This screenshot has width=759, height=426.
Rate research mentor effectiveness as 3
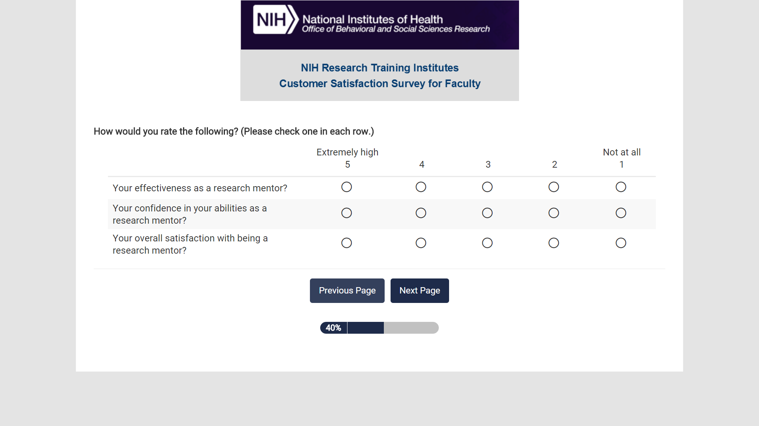487,187
